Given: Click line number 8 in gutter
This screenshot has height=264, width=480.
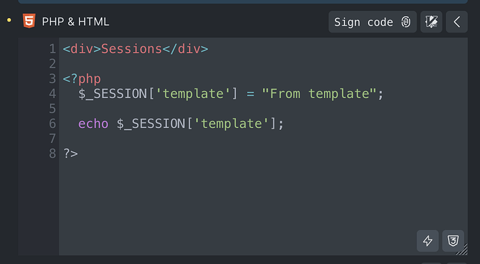Looking at the screenshot, I should click(x=52, y=154).
